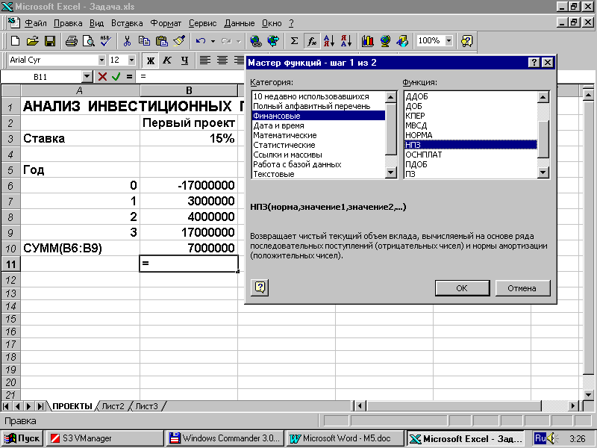Select the КПЕР function
597x448 pixels.
point(471,116)
